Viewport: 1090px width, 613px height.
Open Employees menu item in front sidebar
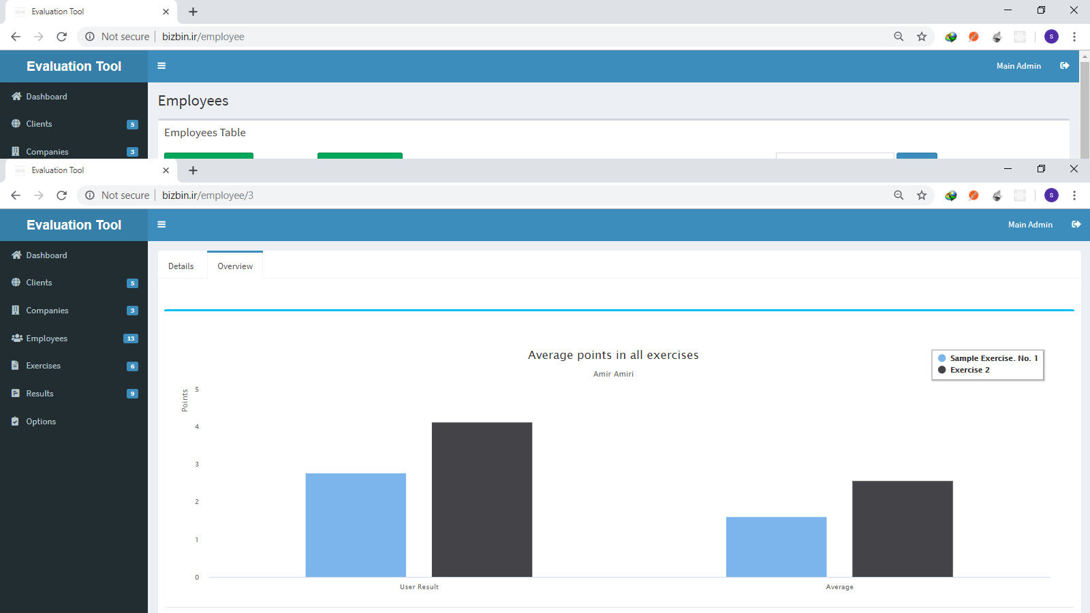(74, 338)
